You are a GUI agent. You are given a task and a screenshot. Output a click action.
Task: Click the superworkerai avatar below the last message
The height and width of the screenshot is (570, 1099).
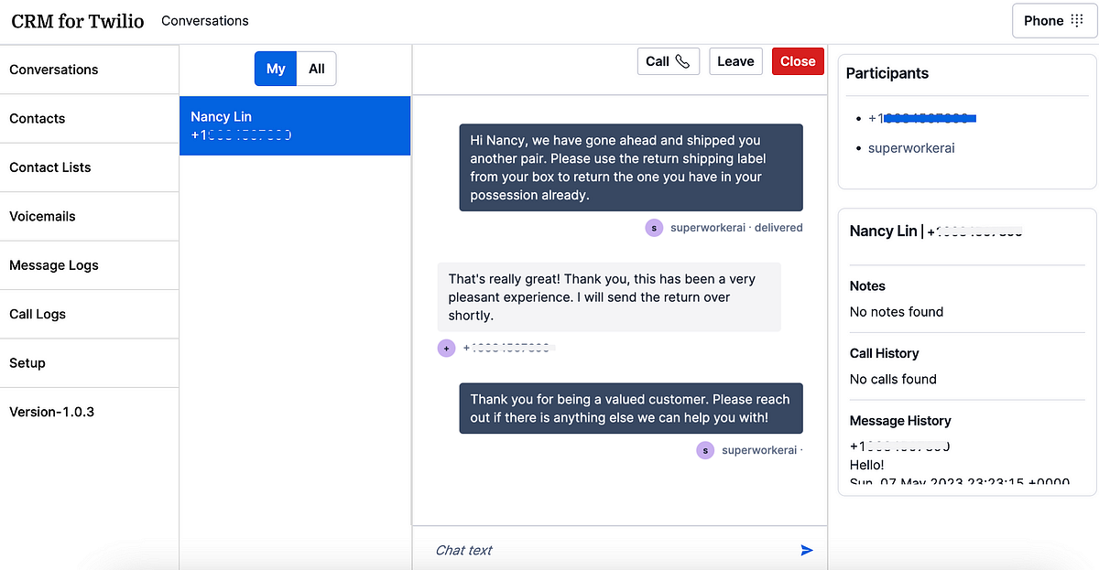tap(705, 449)
